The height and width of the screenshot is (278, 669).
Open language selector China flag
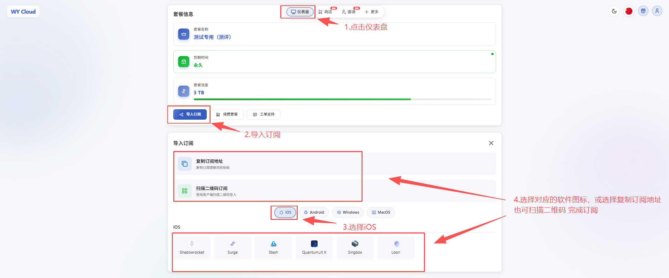(629, 11)
